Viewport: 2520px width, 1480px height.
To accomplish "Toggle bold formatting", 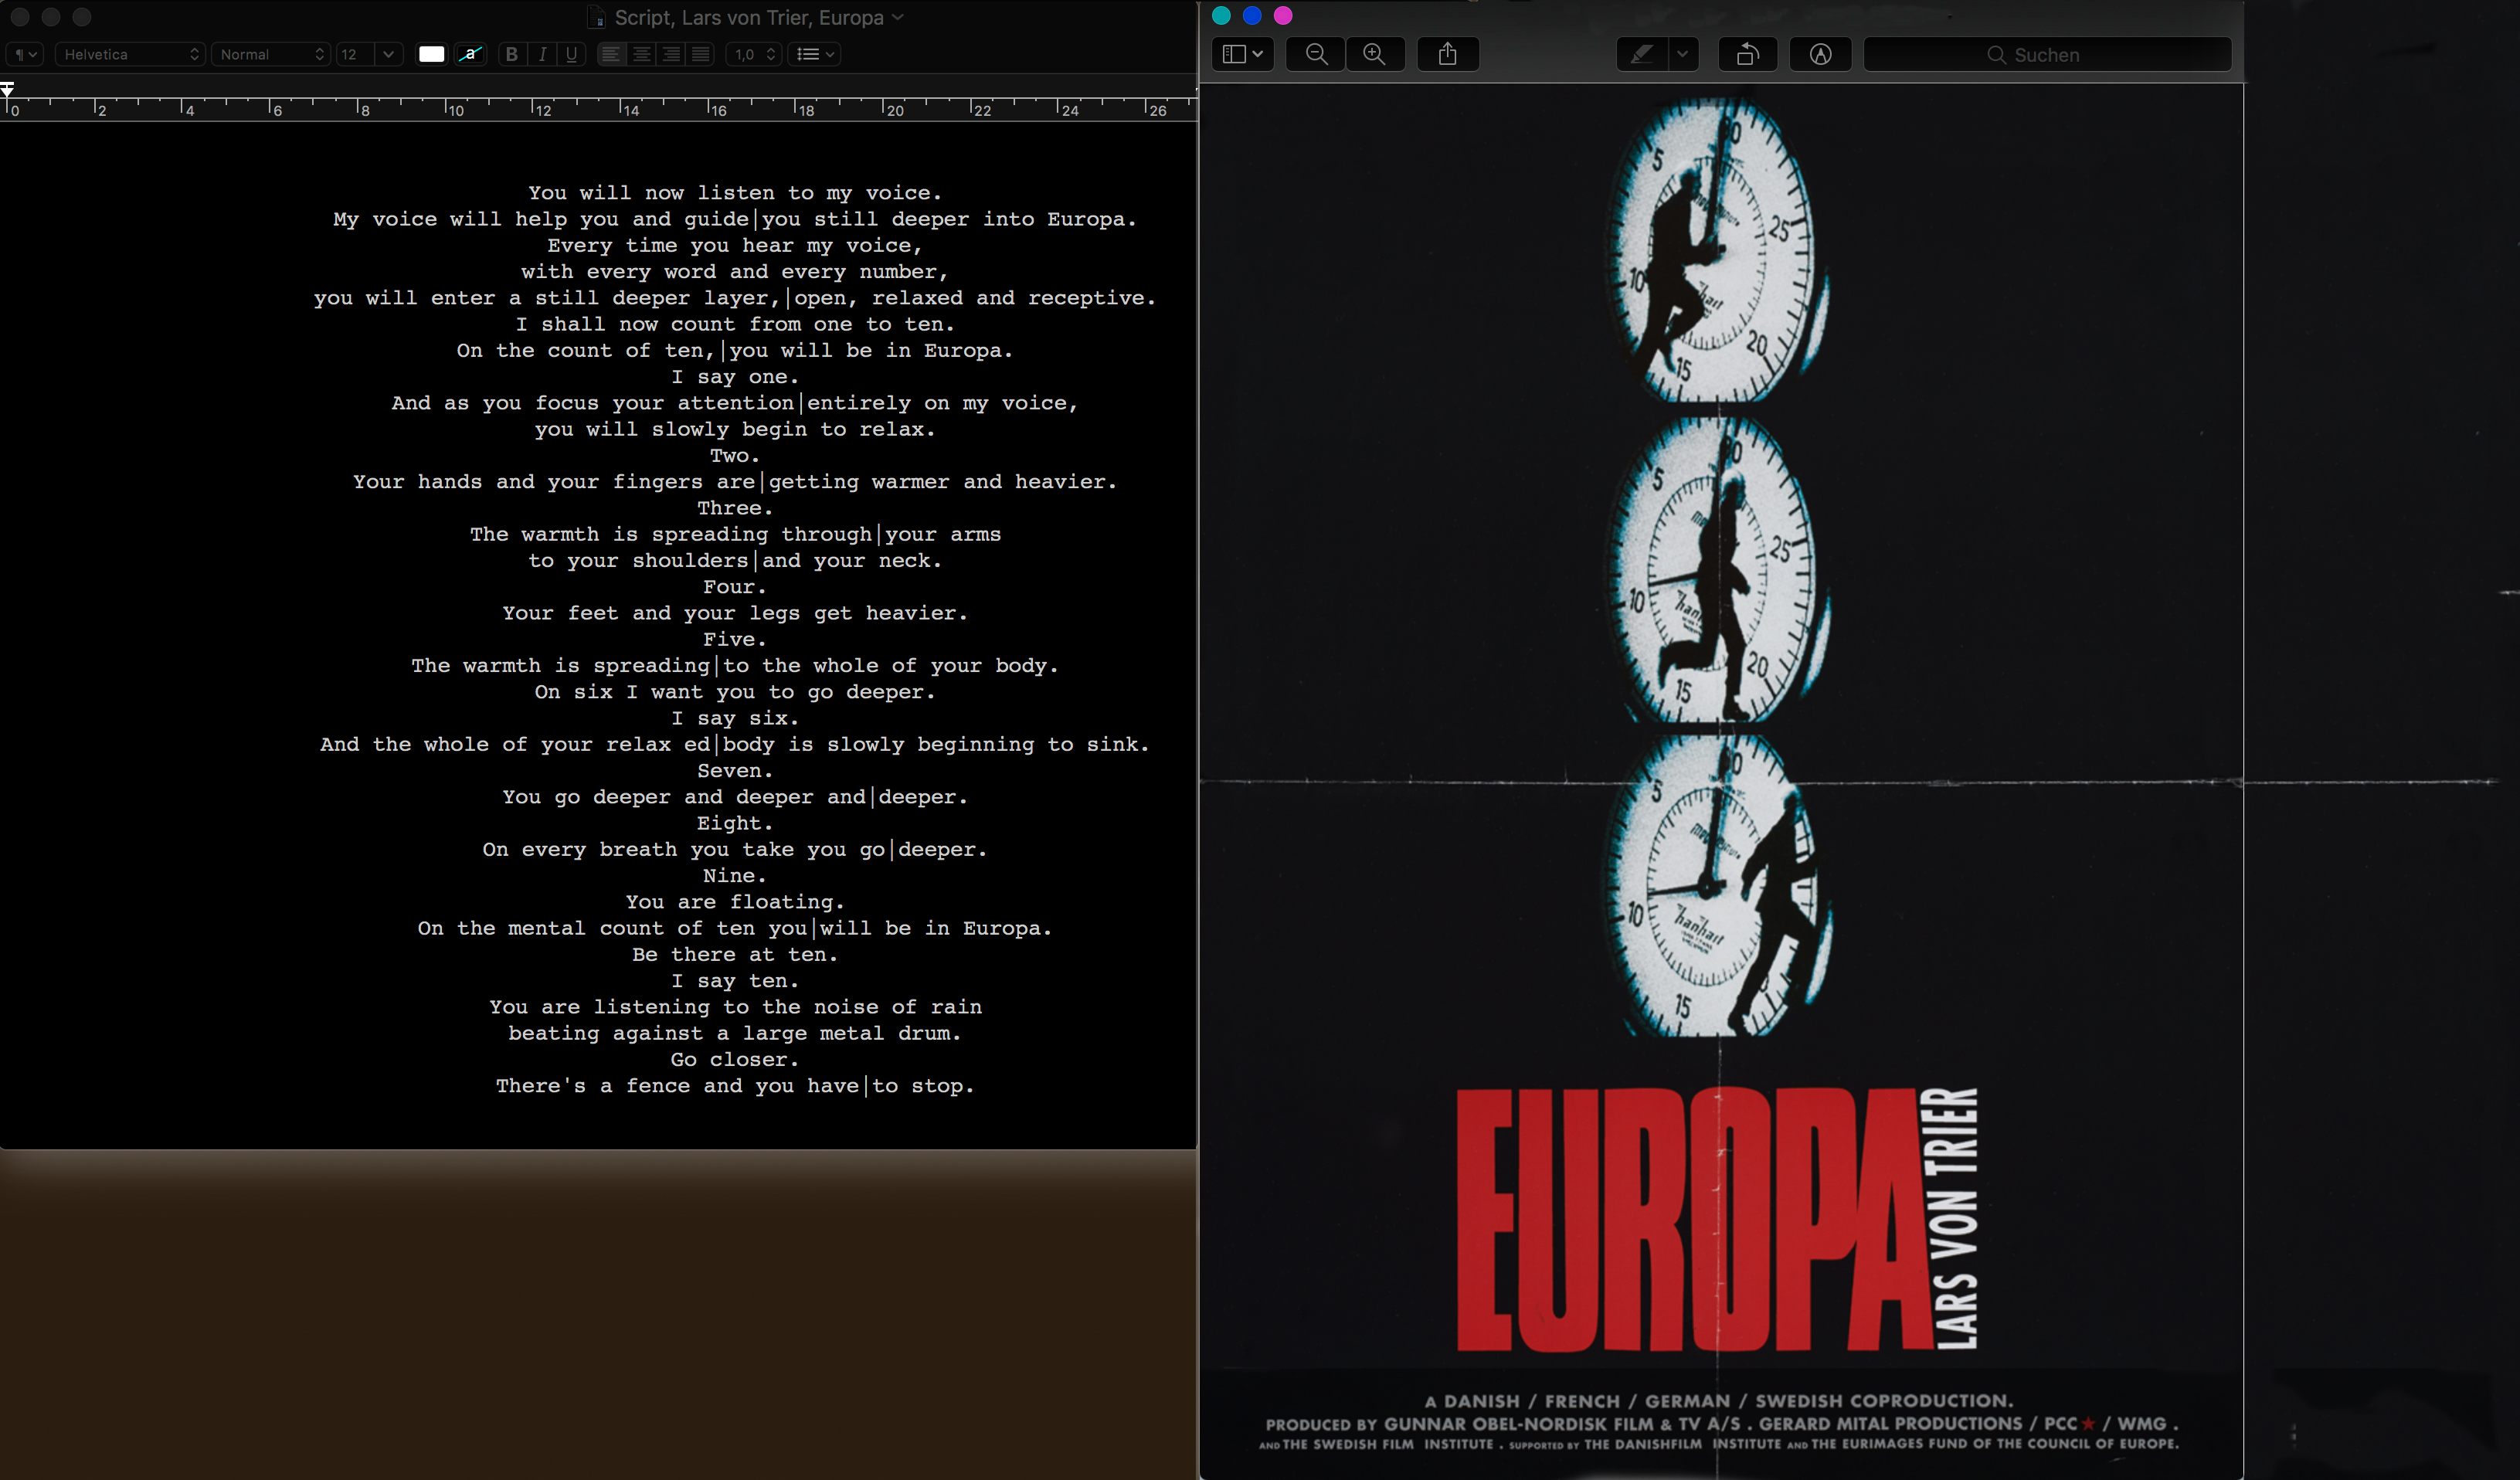I will (512, 54).
